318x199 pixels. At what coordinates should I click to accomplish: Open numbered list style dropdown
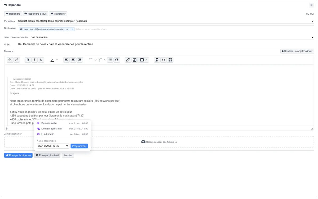point(105,60)
